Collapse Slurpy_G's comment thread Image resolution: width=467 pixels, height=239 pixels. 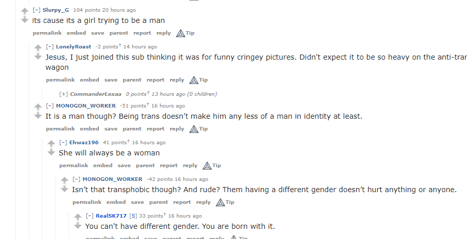click(x=37, y=10)
